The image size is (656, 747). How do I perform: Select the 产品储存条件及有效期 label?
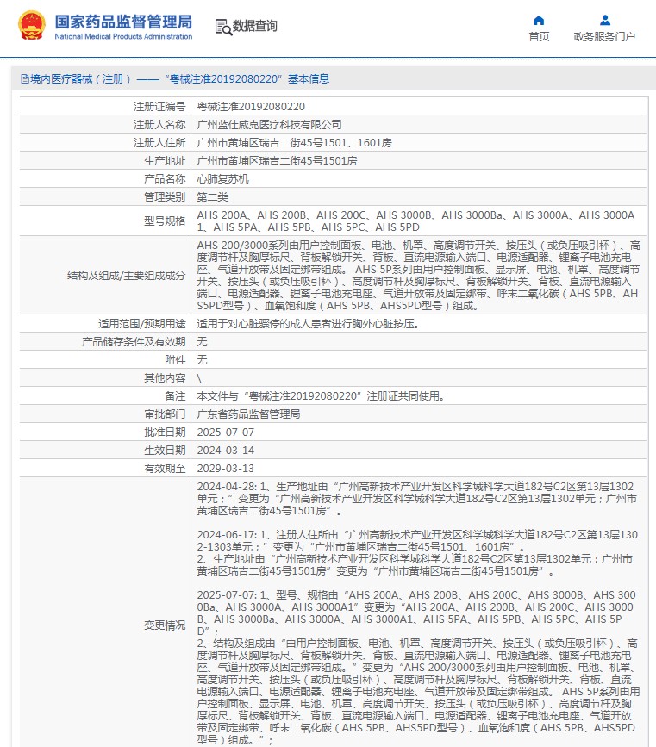coord(134,342)
